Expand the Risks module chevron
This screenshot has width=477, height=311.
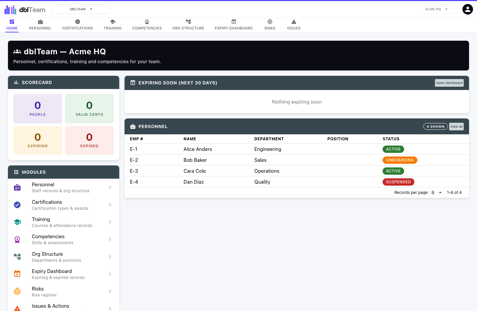(x=110, y=291)
